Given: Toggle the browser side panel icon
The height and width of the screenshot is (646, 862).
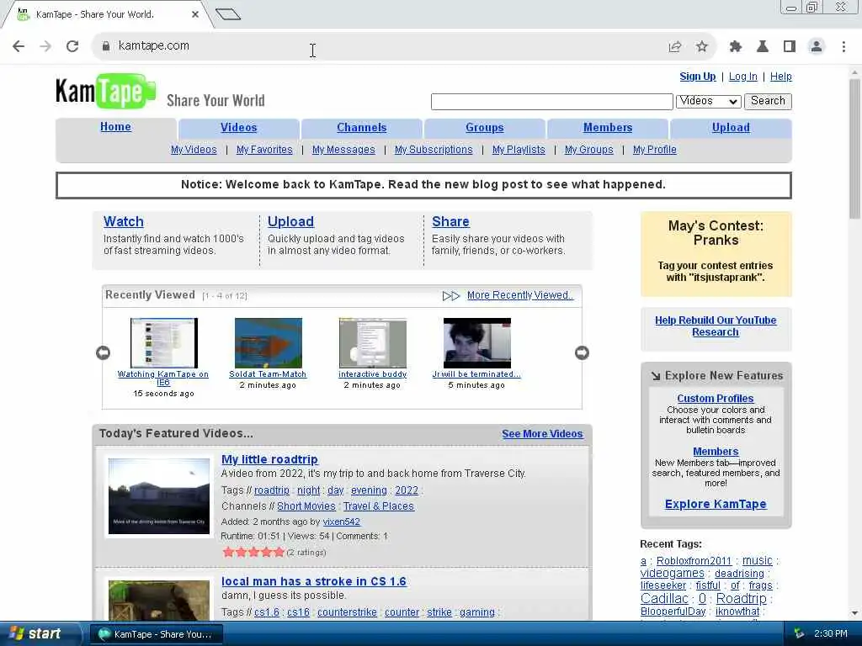Looking at the screenshot, I should (790, 47).
